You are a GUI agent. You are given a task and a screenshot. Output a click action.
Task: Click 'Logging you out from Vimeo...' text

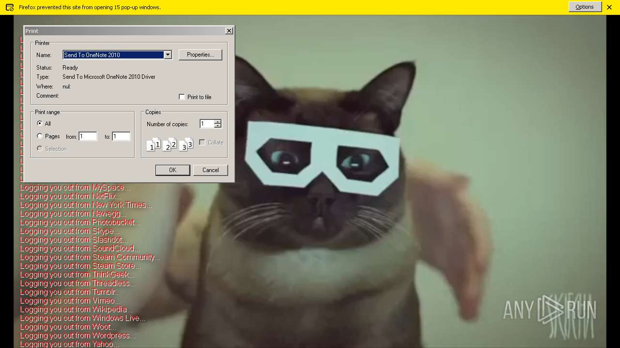click(69, 301)
